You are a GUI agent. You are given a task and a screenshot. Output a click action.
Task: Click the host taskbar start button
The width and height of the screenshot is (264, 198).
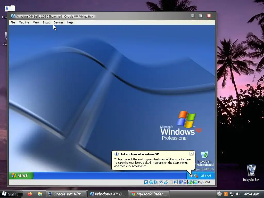tap(11, 194)
